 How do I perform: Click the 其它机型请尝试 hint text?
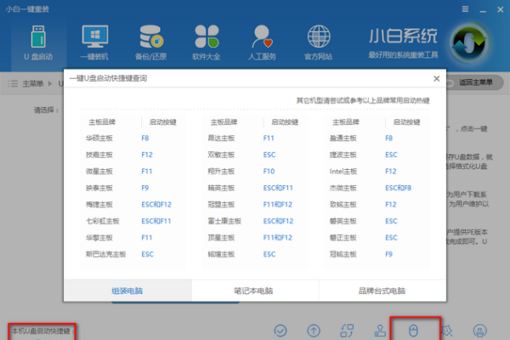click(363, 100)
